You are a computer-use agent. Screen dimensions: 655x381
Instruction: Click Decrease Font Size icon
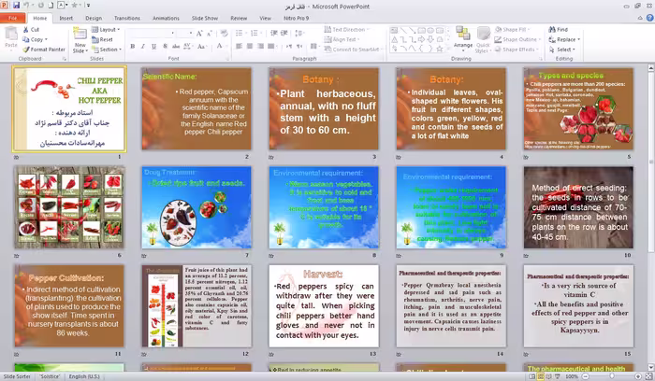tap(210, 34)
